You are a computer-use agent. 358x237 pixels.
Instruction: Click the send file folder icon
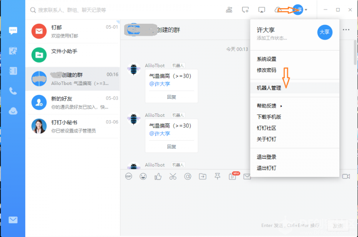[203, 176]
